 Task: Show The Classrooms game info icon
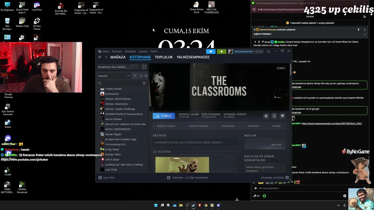tap(274, 116)
